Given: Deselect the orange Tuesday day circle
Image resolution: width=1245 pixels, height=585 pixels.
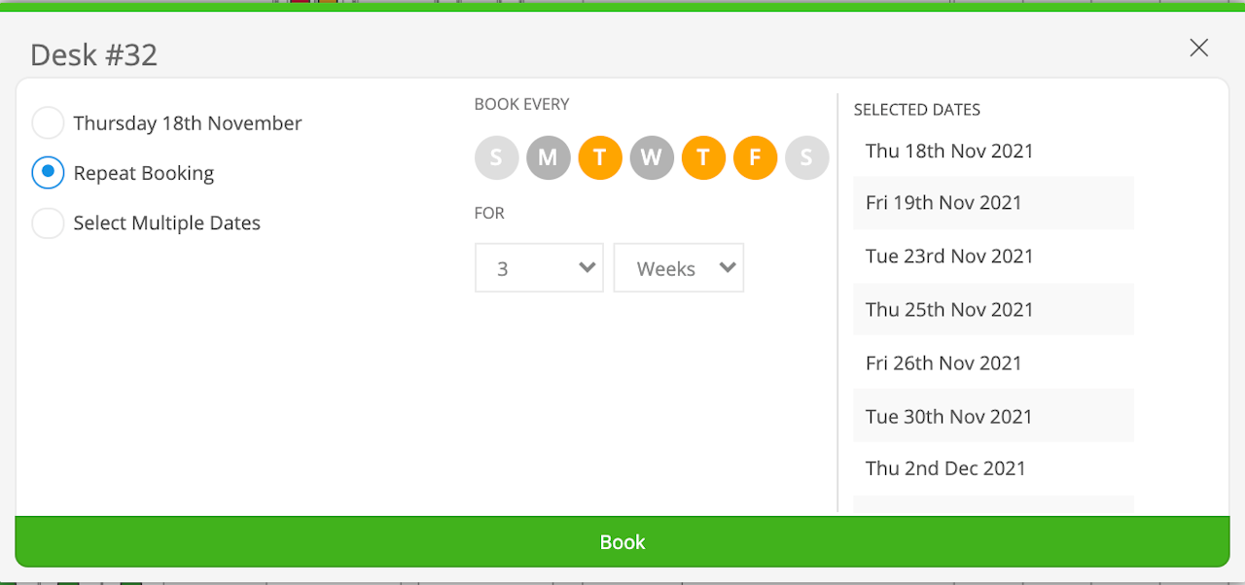Looking at the screenshot, I should click(600, 157).
